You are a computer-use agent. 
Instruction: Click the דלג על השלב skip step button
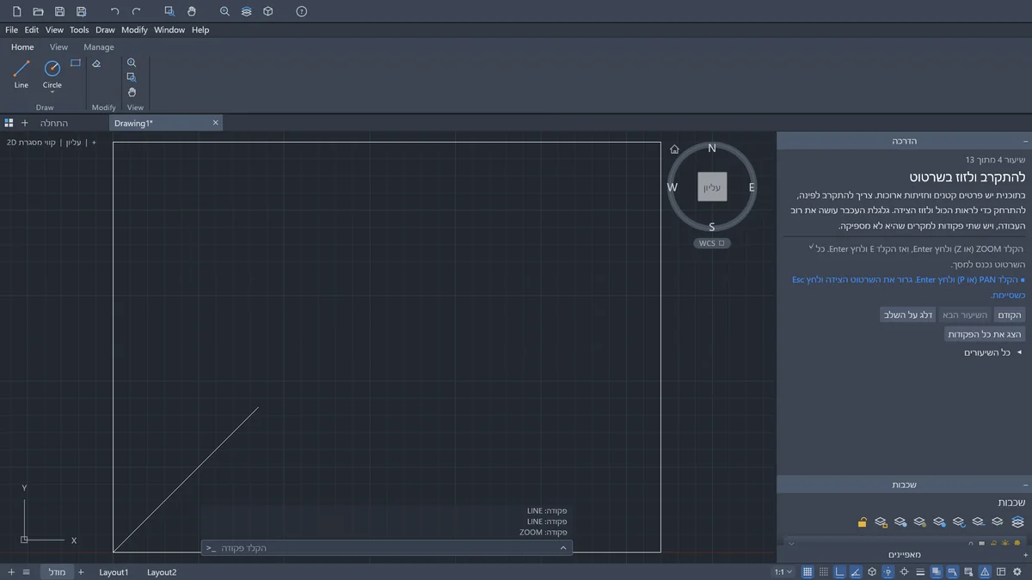pyautogui.click(x=907, y=315)
